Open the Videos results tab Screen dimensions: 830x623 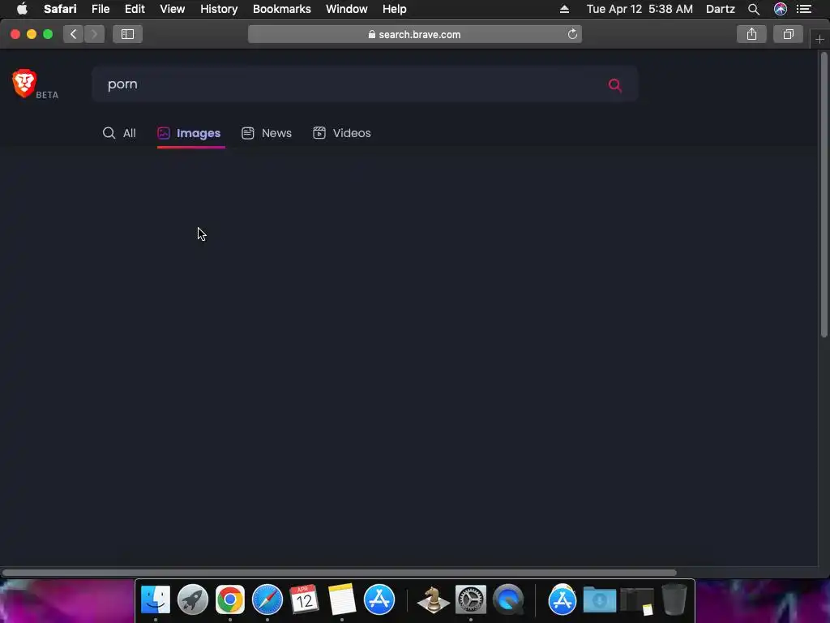342,133
